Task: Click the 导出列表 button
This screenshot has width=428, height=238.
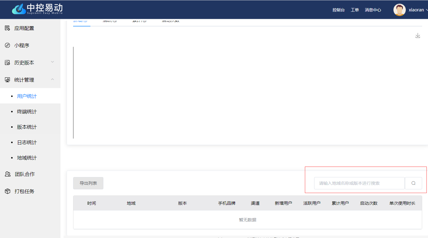Action: [x=88, y=183]
